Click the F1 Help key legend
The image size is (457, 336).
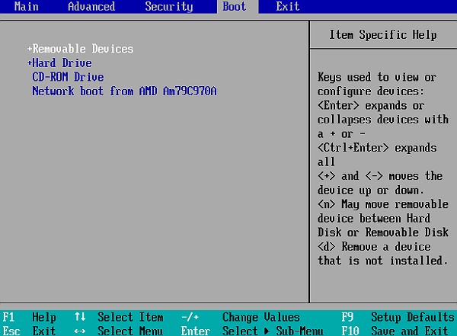29,317
